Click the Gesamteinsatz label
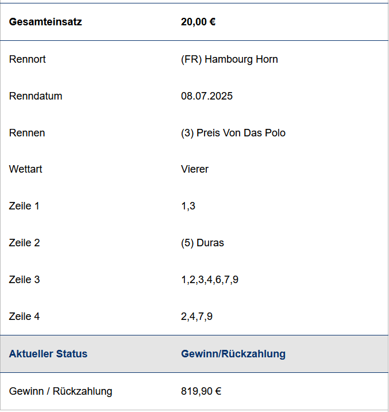389x412 pixels. (45, 22)
